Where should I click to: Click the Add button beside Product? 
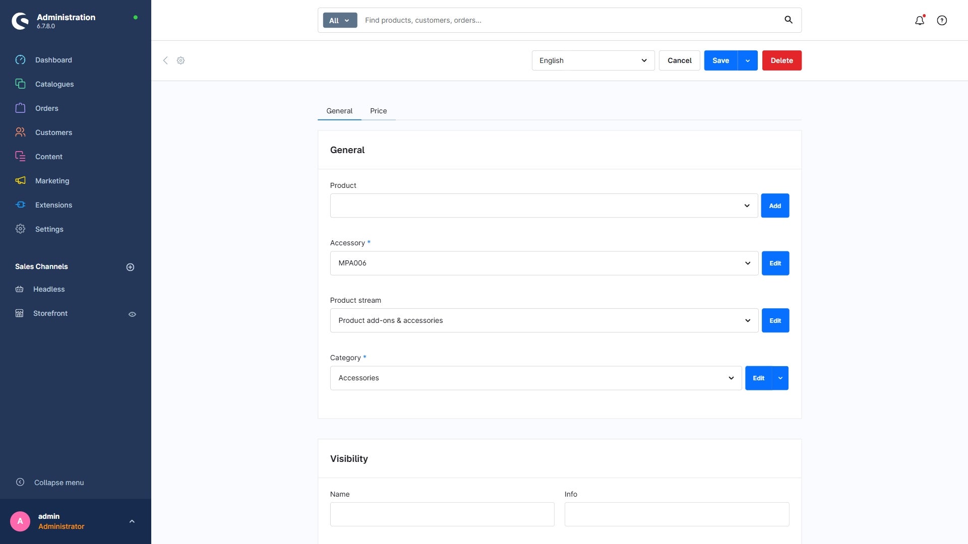[774, 206]
